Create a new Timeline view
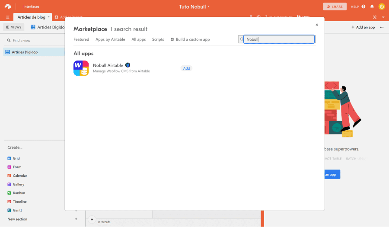 (x=19, y=201)
